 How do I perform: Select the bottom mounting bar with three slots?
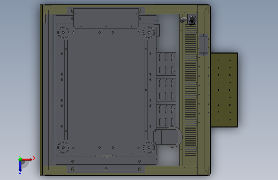106,168
